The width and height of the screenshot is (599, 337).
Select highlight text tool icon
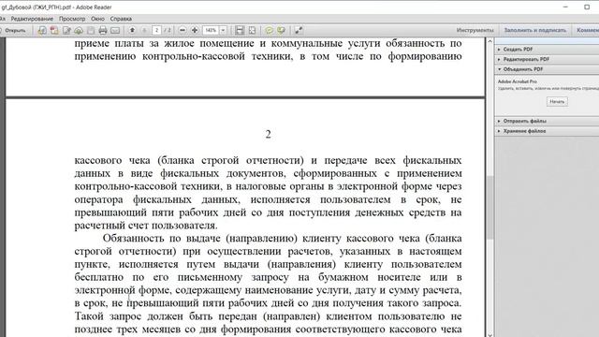(281, 30)
